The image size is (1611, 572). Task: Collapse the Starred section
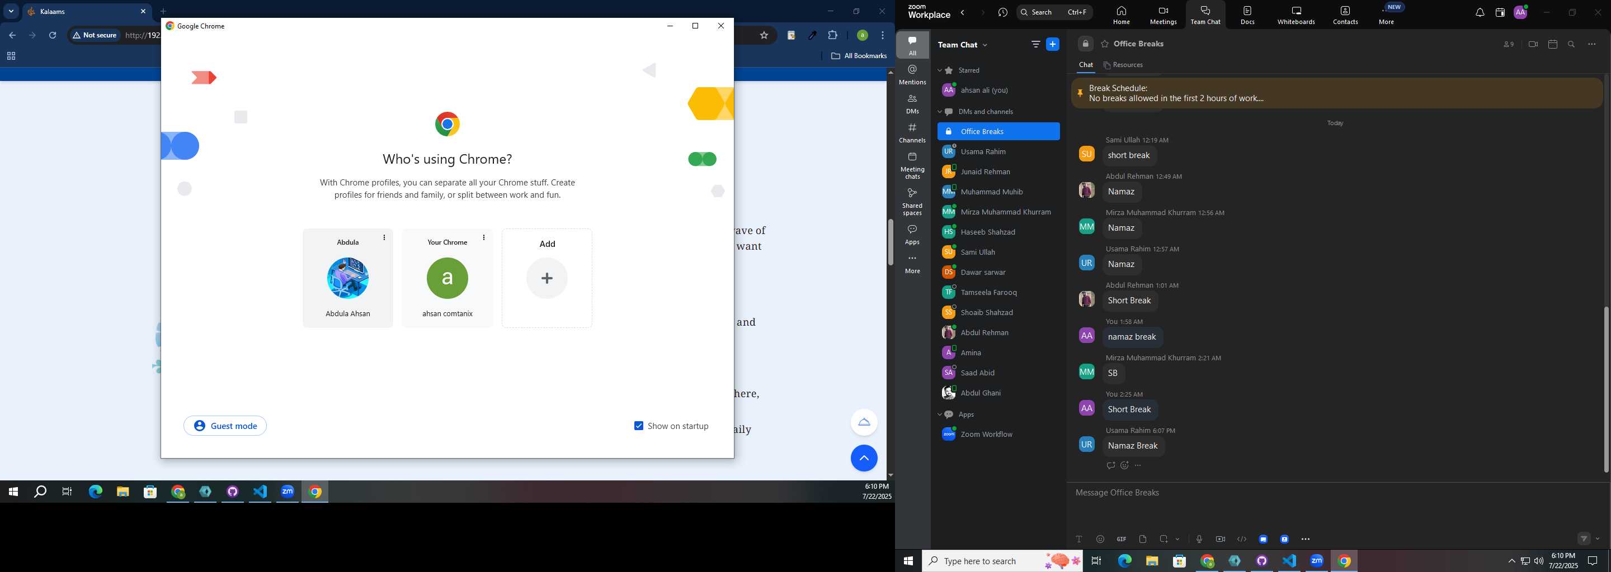pos(939,70)
